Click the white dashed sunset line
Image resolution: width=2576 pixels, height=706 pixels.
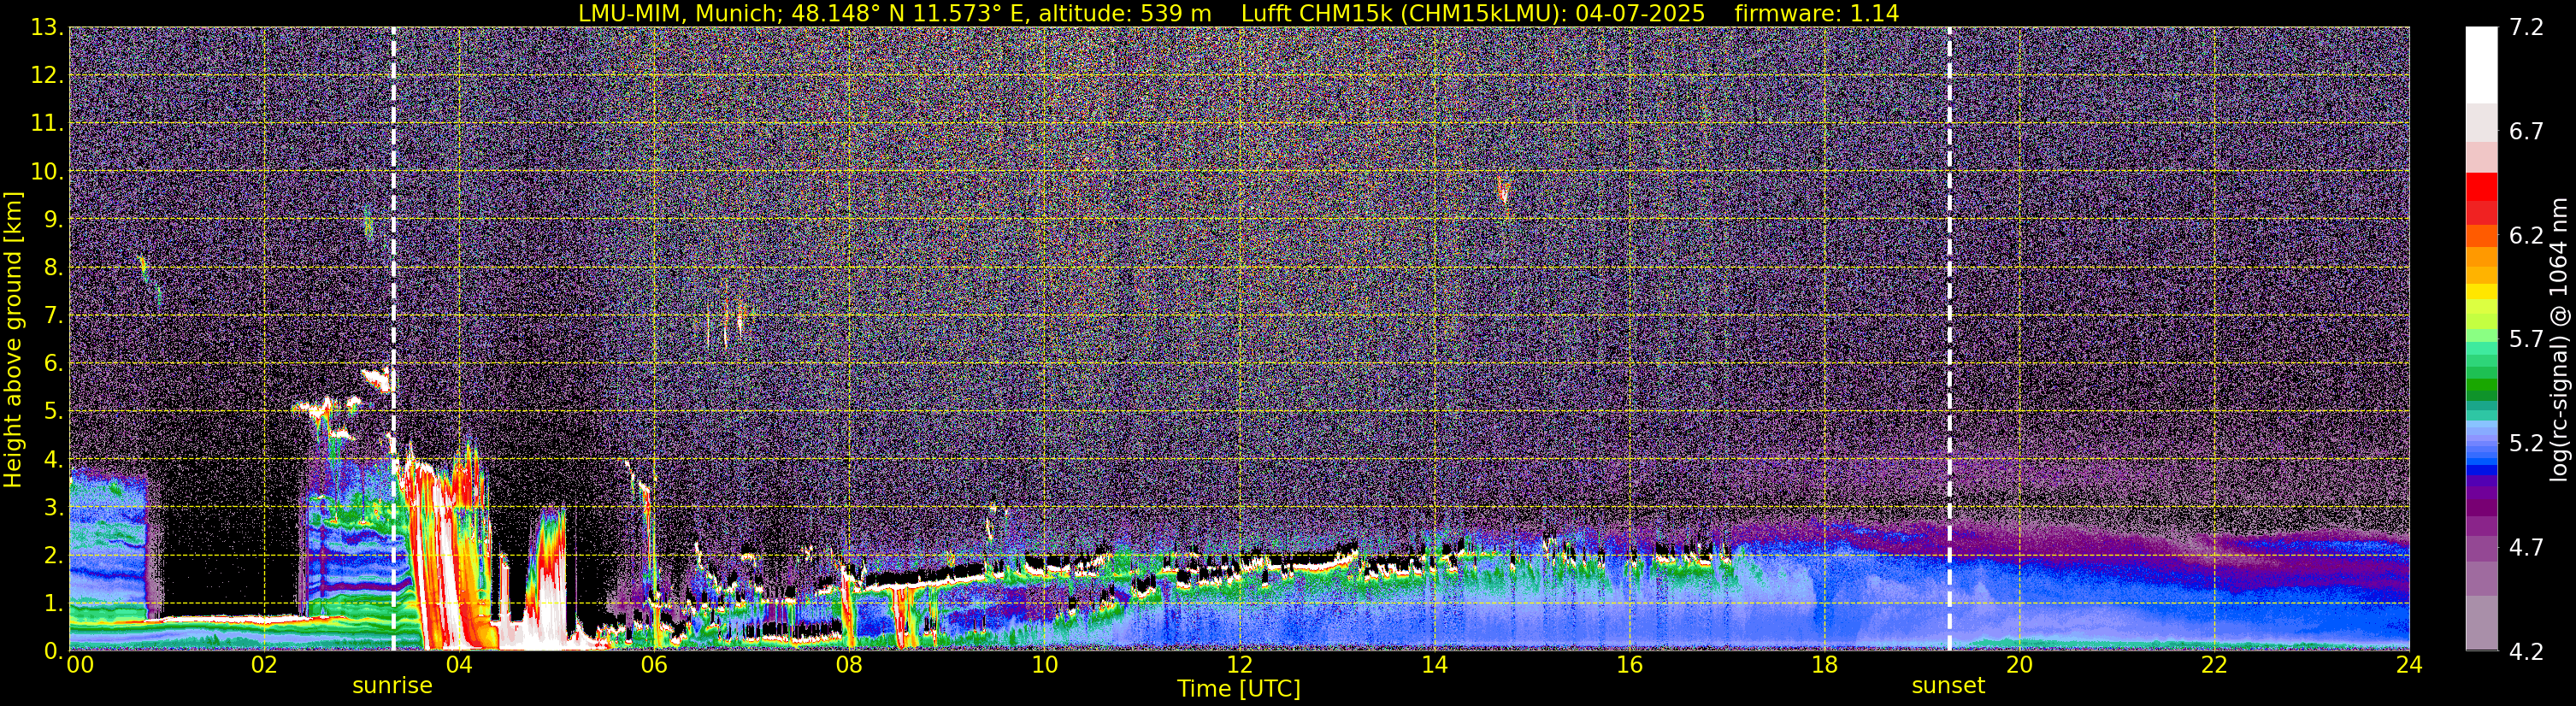pos(1949,339)
